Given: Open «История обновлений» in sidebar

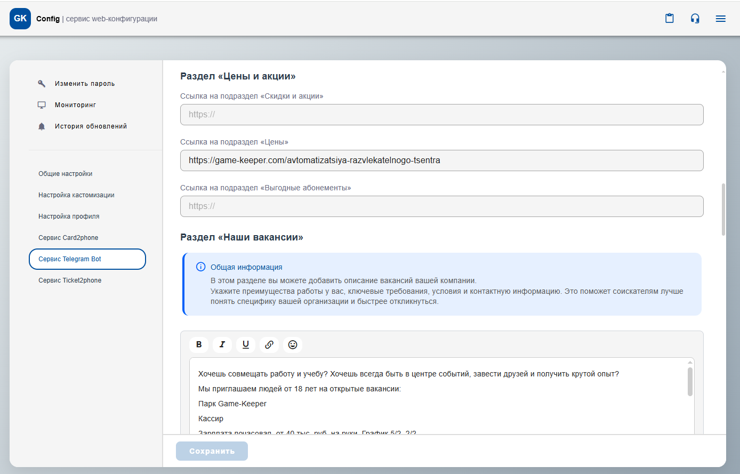Looking at the screenshot, I should coord(91,126).
